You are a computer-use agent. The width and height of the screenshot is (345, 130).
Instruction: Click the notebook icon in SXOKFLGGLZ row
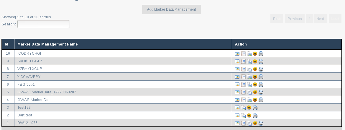tap(243, 61)
